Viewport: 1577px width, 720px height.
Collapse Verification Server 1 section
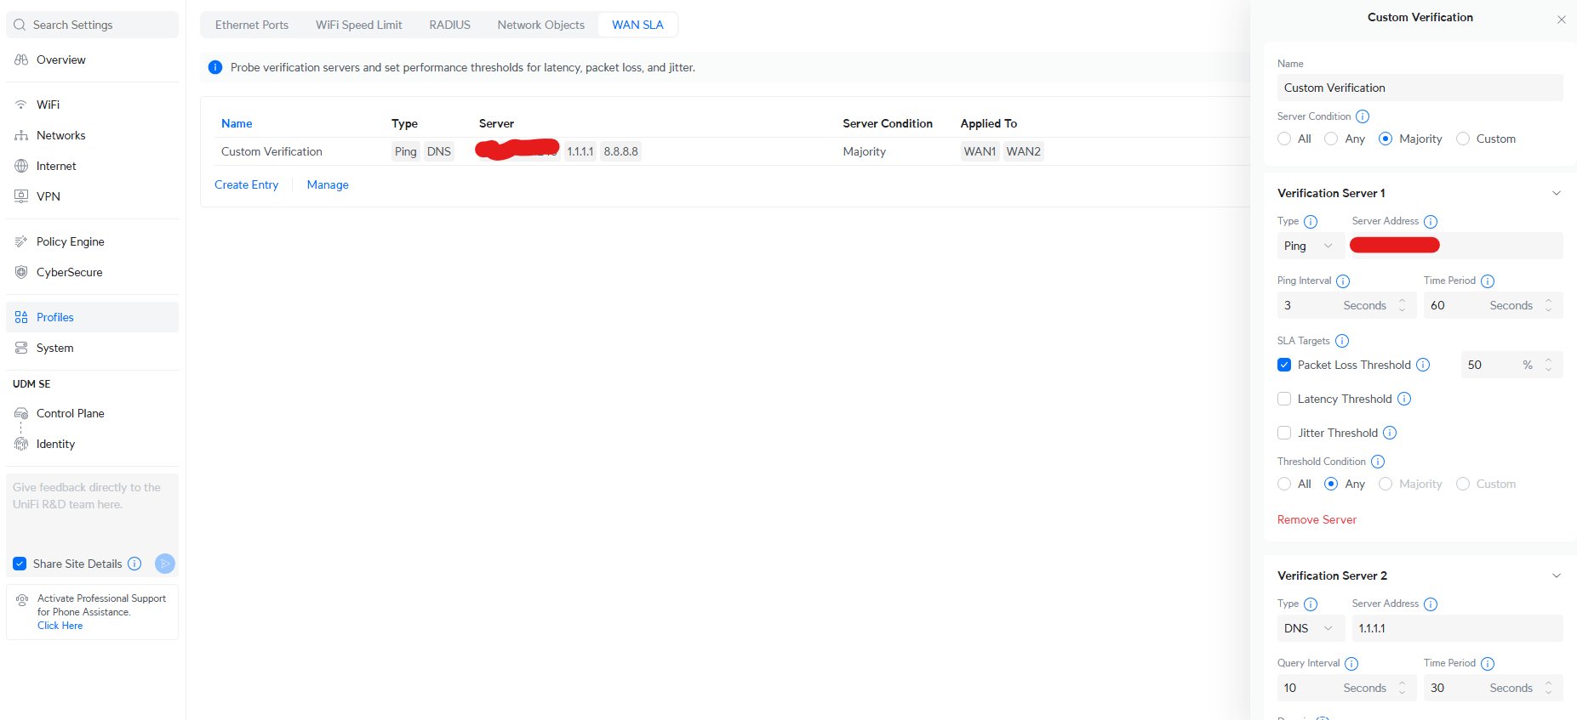click(1557, 193)
